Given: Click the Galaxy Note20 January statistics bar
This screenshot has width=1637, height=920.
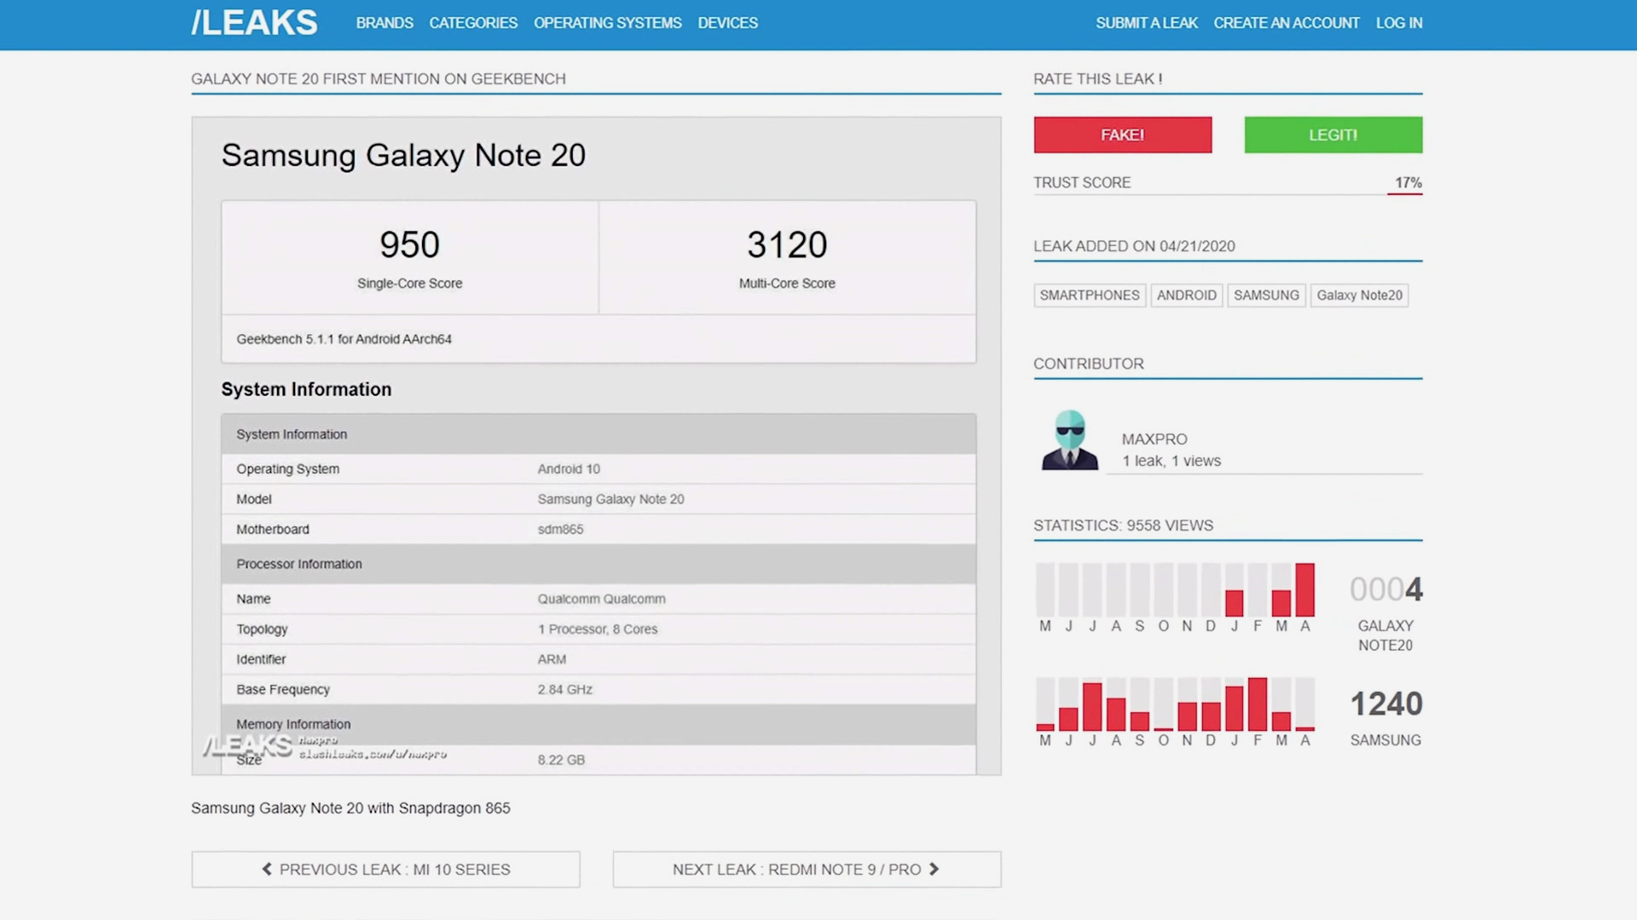Looking at the screenshot, I should (1234, 603).
